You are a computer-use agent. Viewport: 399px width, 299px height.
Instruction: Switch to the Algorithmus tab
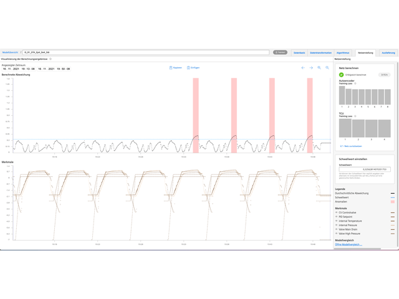click(343, 52)
